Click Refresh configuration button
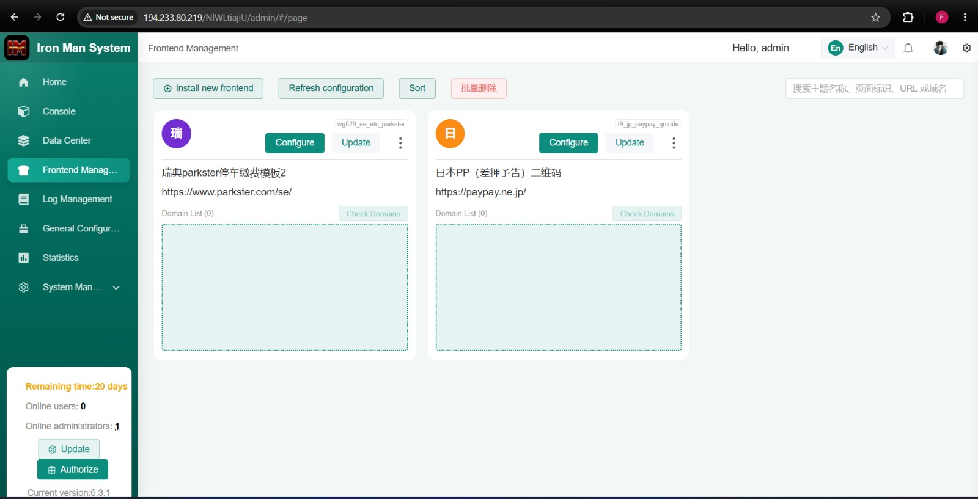This screenshot has width=978, height=499. pos(331,89)
